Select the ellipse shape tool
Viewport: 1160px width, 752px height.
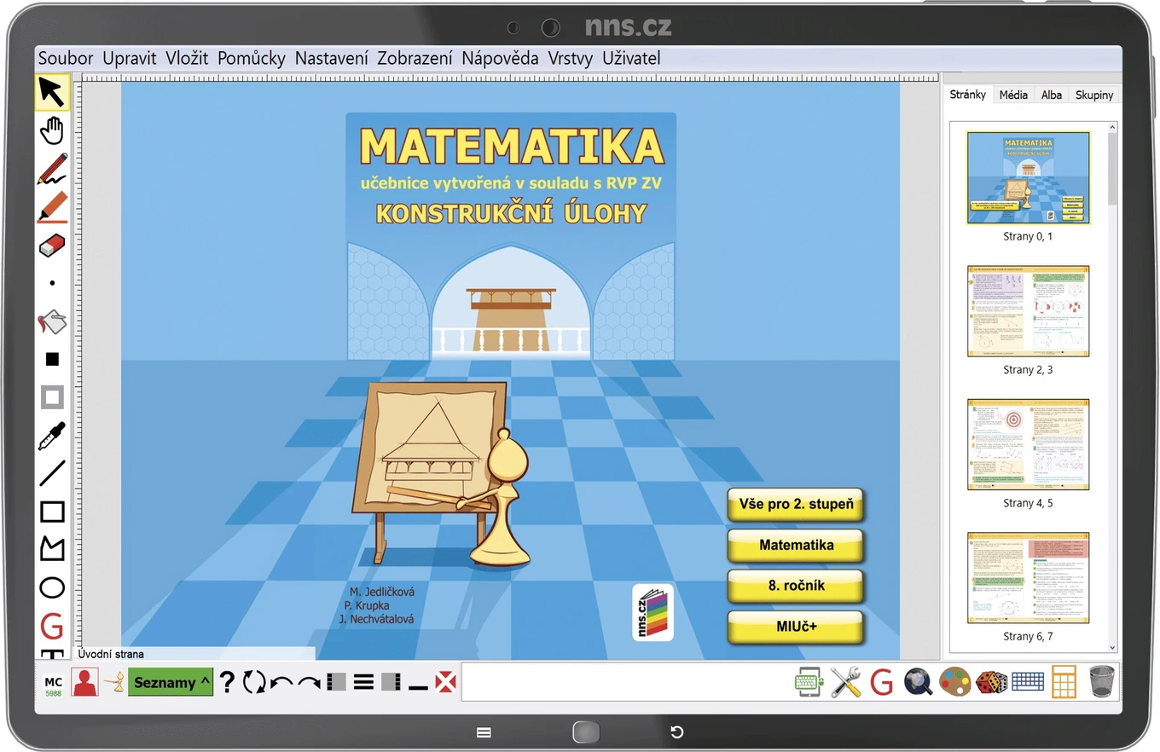(52, 587)
